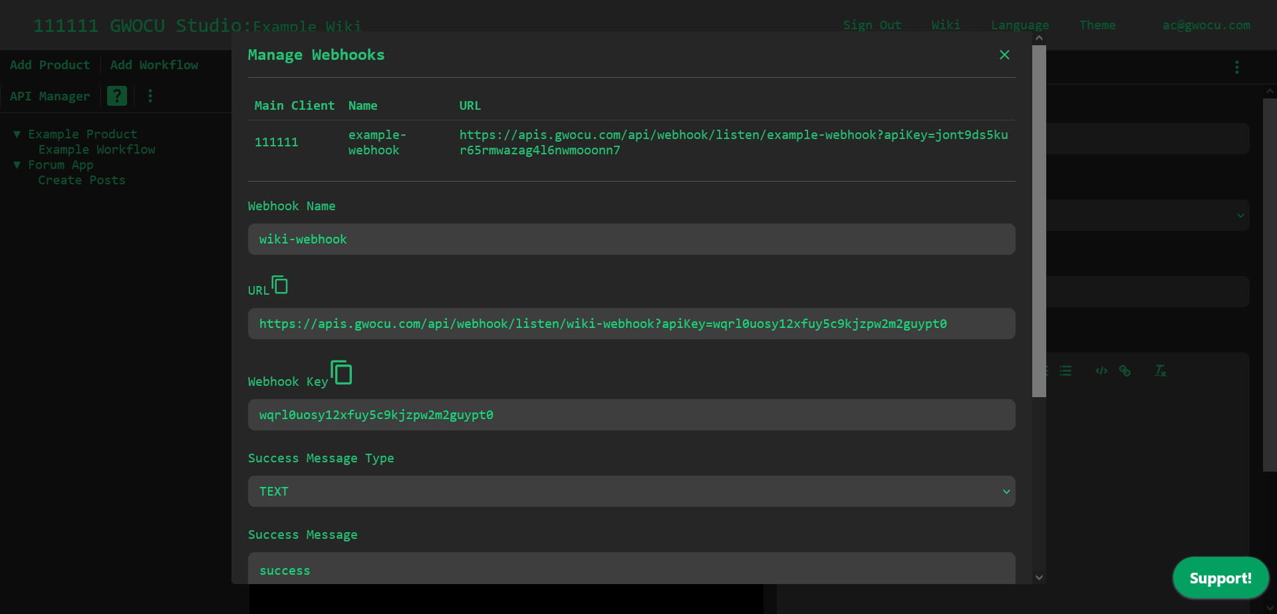Collapse the Example Product tree node
The height and width of the screenshot is (614, 1277).
click(17, 134)
